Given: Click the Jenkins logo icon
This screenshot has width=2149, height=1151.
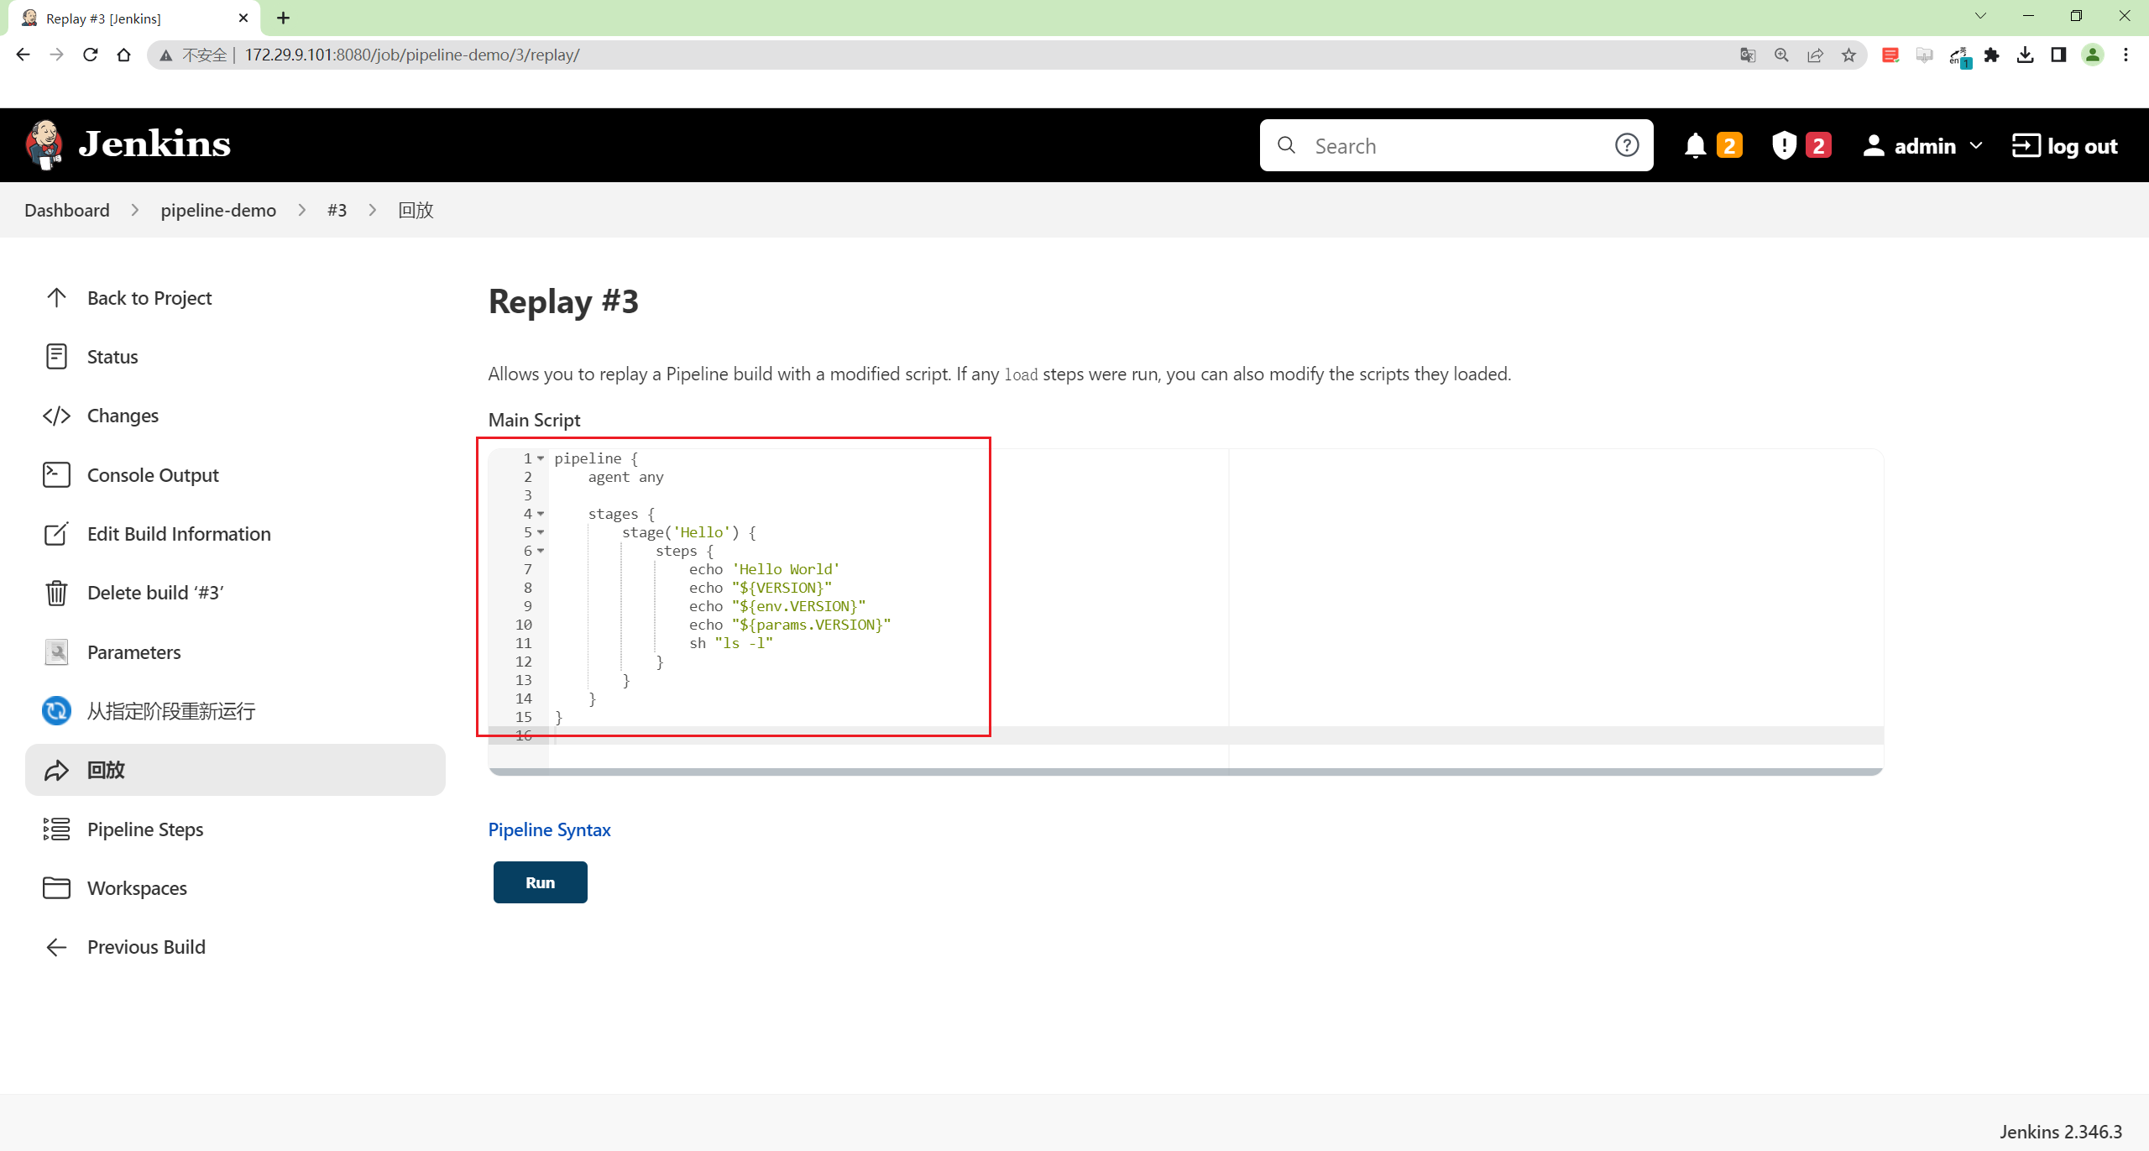Looking at the screenshot, I should click(x=44, y=144).
